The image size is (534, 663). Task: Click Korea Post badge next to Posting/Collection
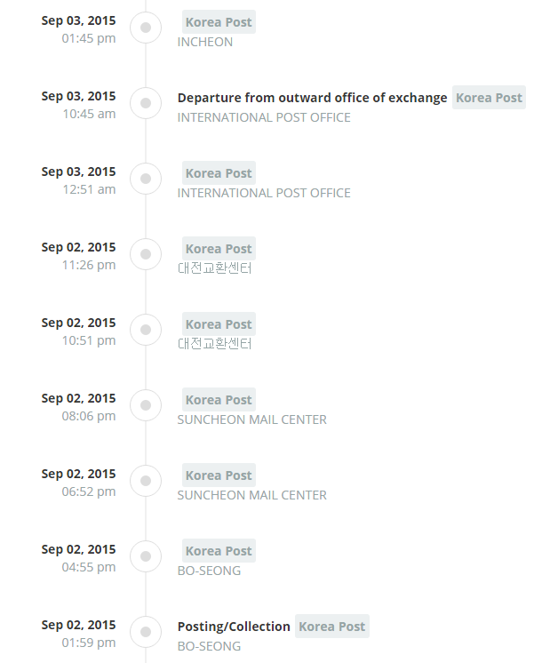click(332, 627)
